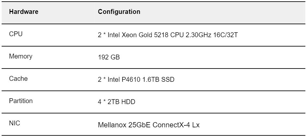Click the Configuration column header
Screen dimensions: 307x138
pyautogui.click(x=119, y=12)
